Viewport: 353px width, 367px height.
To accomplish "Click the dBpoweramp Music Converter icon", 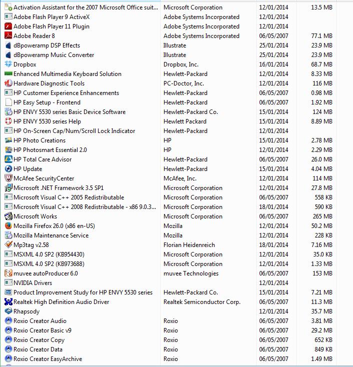I will click(8, 55).
